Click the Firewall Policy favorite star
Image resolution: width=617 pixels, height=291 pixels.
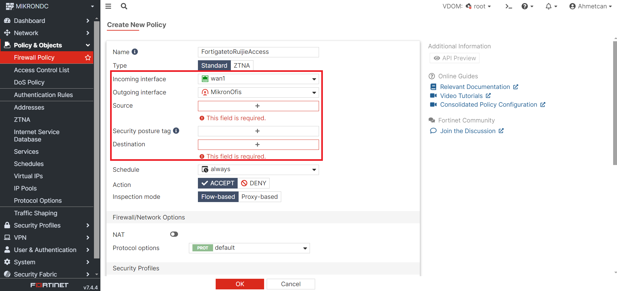click(88, 57)
